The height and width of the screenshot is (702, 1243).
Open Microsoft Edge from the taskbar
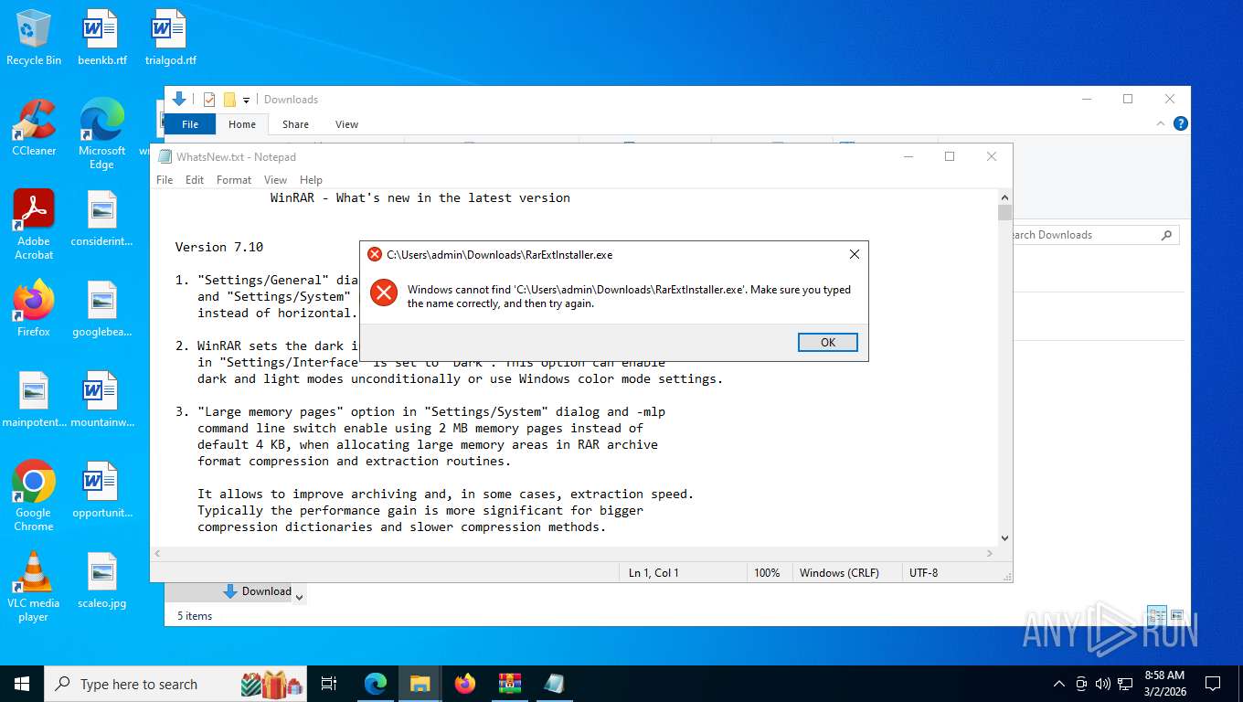[x=375, y=684]
